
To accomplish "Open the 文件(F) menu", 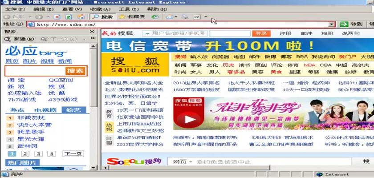I will pyautogui.click(x=15, y=9).
